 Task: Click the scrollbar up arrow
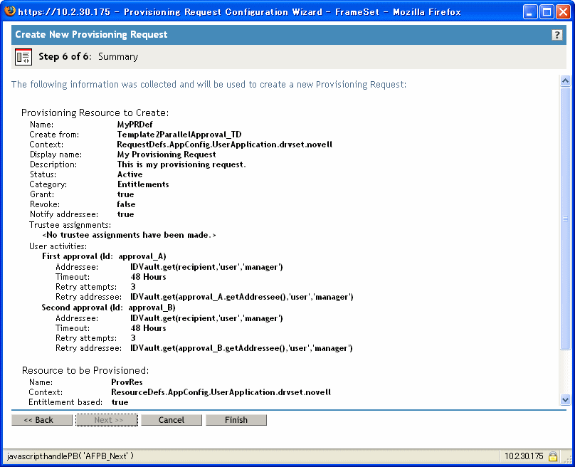click(565, 80)
